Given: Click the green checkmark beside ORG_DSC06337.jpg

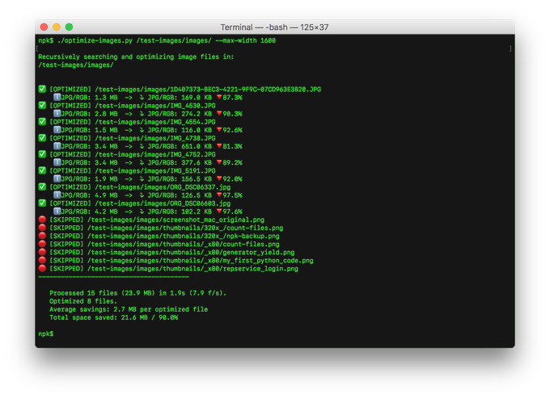Looking at the screenshot, I should click(42, 187).
